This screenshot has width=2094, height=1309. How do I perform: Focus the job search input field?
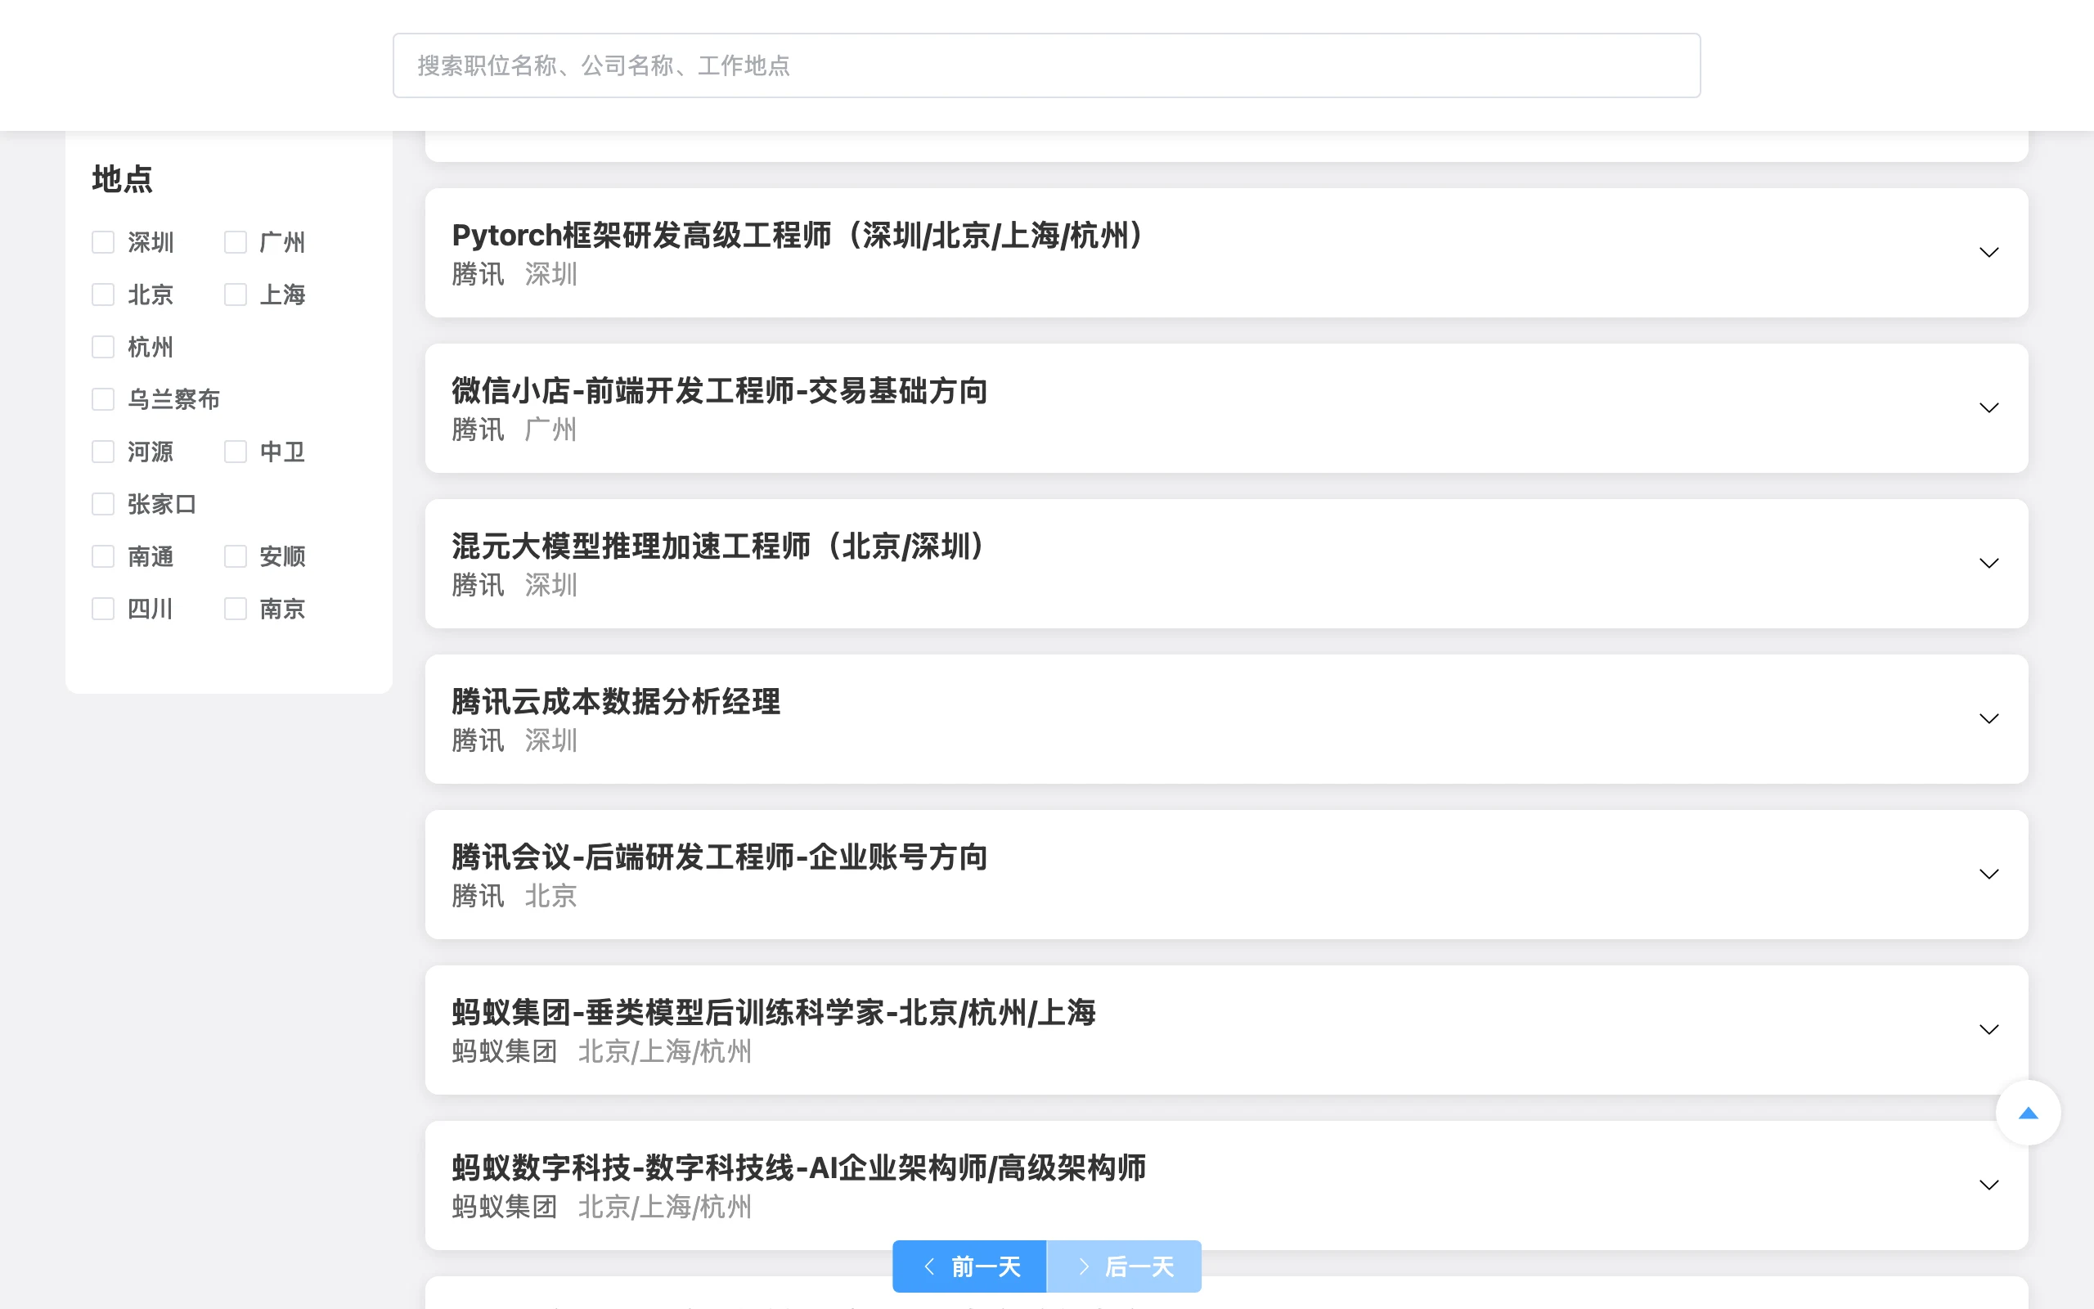click(1046, 65)
